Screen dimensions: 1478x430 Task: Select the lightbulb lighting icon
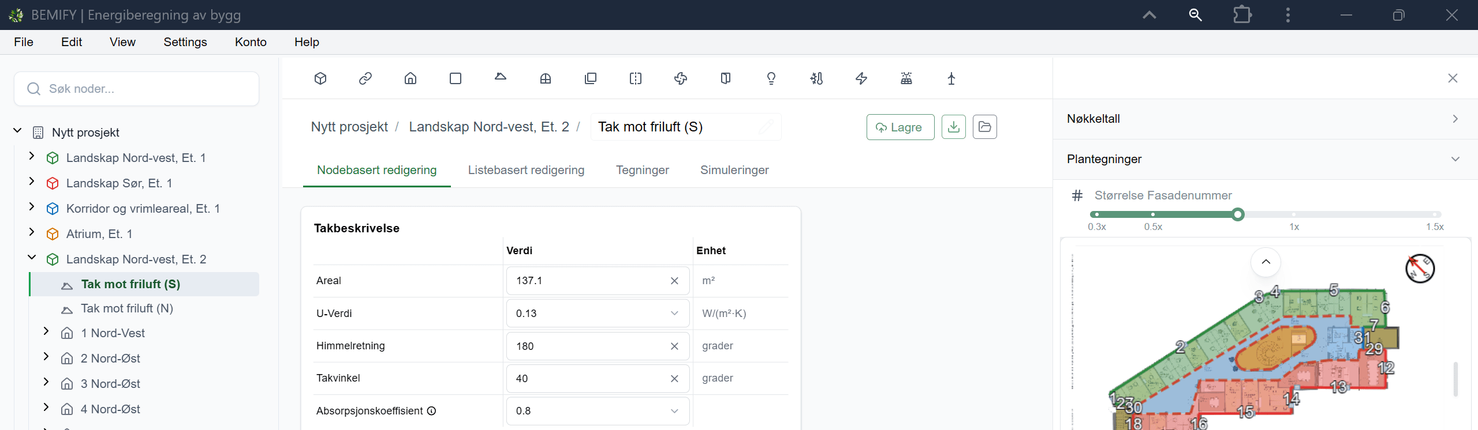coord(771,78)
